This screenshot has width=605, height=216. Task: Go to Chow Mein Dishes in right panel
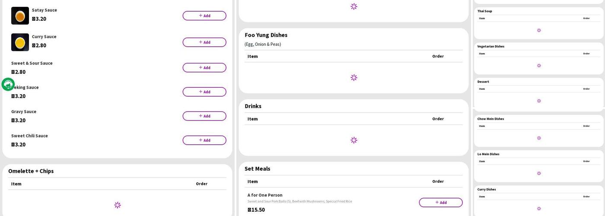(x=490, y=119)
